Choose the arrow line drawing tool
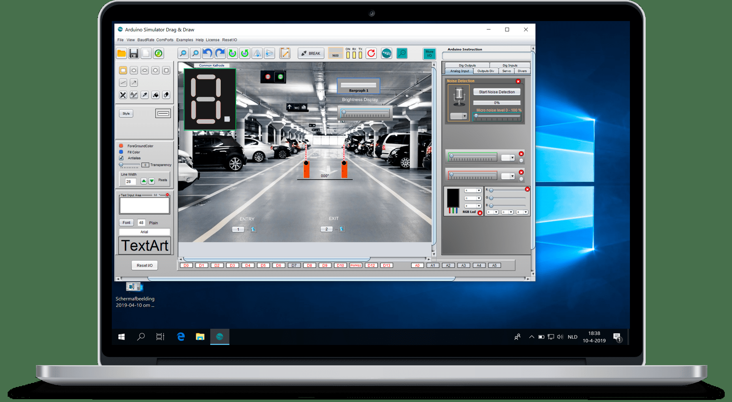This screenshot has height=402, width=732. pos(134,83)
